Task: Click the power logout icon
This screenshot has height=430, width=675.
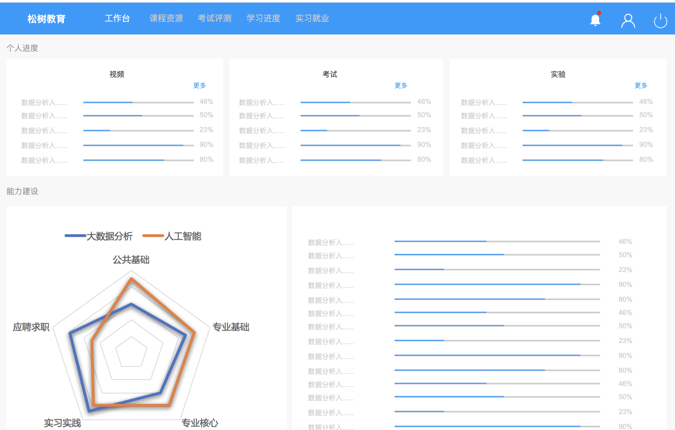Action: 660,21
